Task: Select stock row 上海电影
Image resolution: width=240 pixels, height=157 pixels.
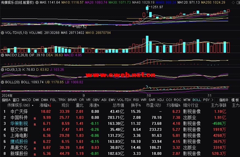Action: tap(120, 135)
